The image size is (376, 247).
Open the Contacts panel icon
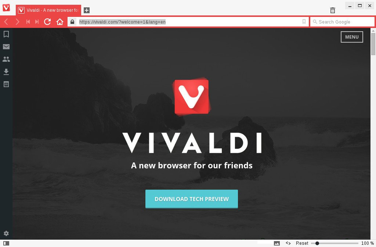point(6,59)
